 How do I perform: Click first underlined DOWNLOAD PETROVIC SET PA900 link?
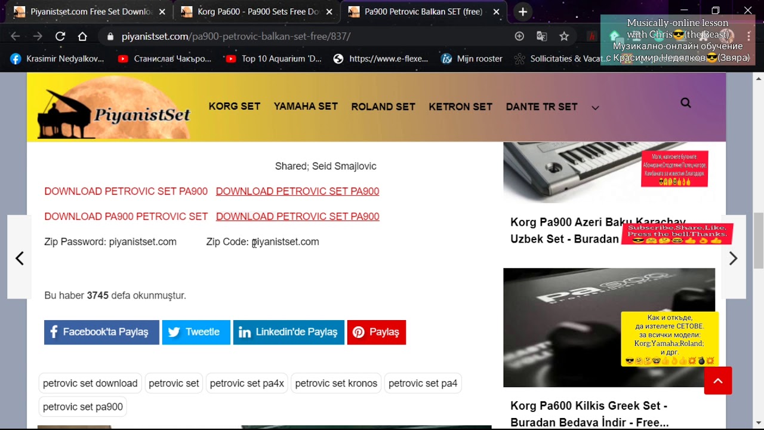(x=297, y=191)
